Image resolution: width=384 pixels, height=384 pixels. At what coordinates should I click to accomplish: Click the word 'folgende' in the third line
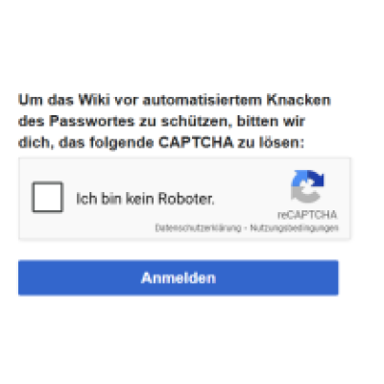[122, 142]
